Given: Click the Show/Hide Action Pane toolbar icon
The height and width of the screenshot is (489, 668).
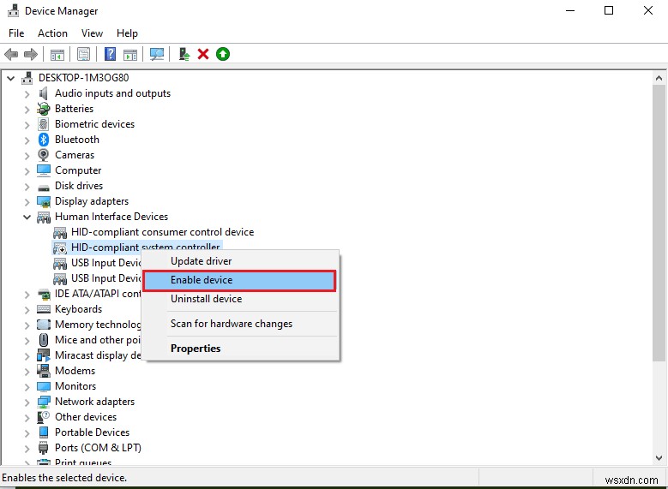Looking at the screenshot, I should (130, 55).
